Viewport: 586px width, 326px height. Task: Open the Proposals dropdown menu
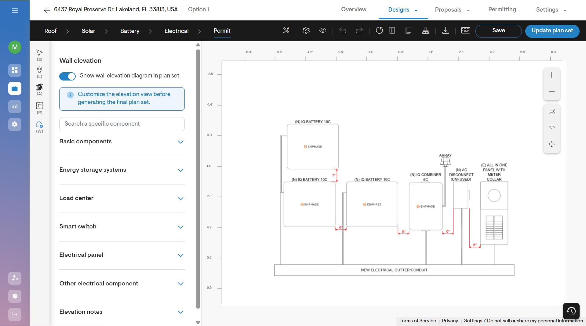(452, 10)
